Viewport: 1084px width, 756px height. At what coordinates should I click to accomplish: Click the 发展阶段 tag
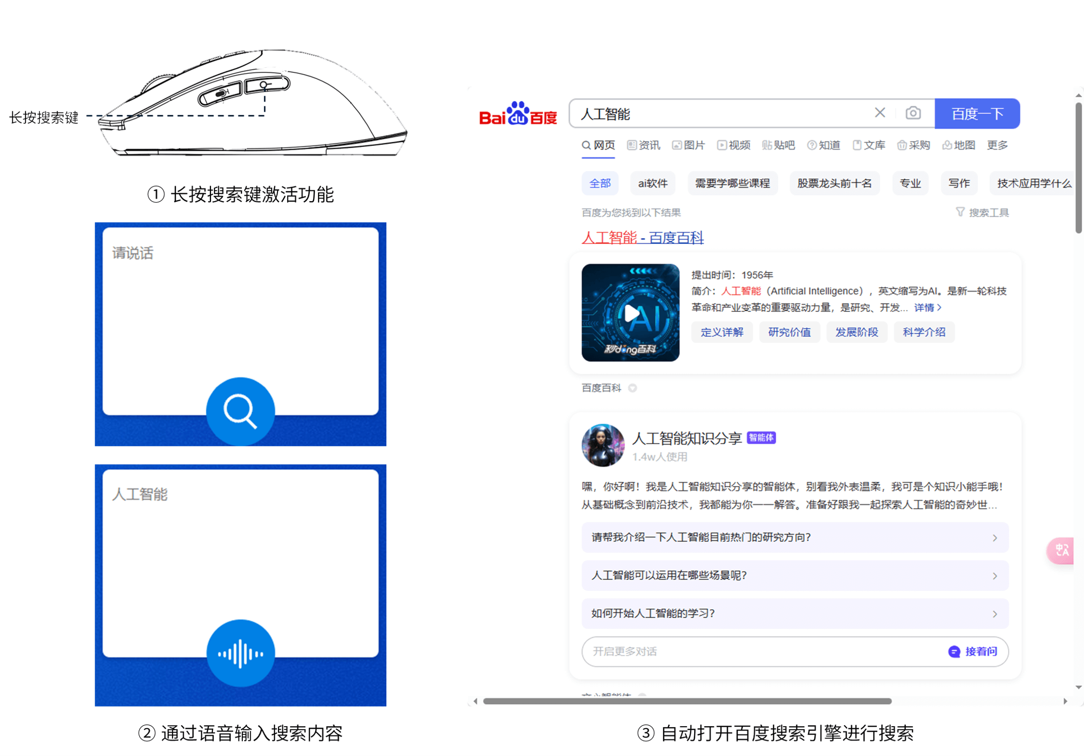coord(856,332)
